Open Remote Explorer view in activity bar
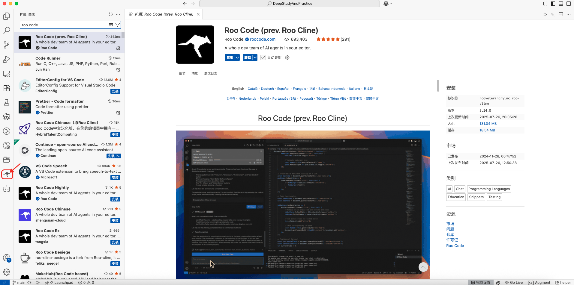 7,74
